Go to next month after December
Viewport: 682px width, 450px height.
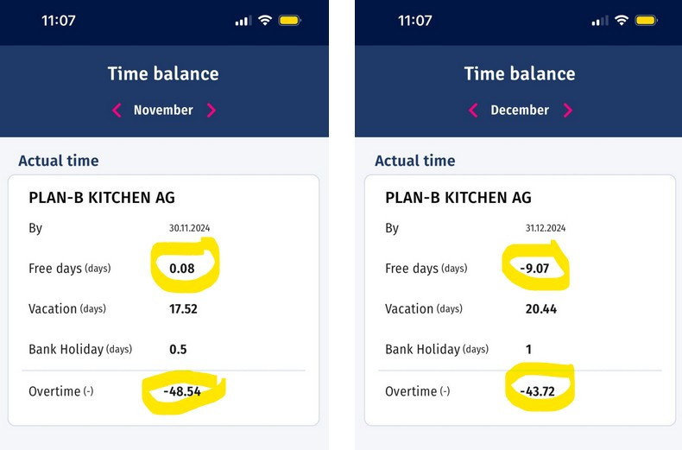(x=568, y=110)
